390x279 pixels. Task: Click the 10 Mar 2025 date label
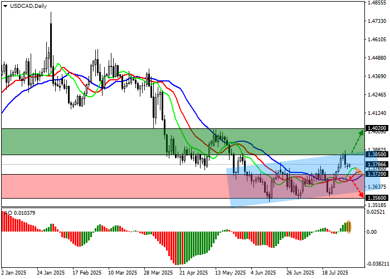pyautogui.click(x=123, y=273)
